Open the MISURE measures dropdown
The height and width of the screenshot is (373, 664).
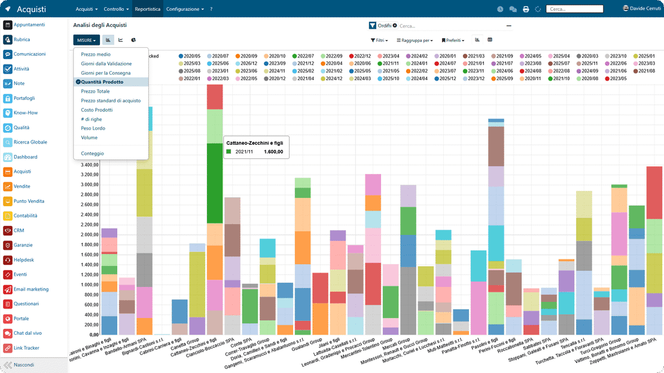click(86, 40)
